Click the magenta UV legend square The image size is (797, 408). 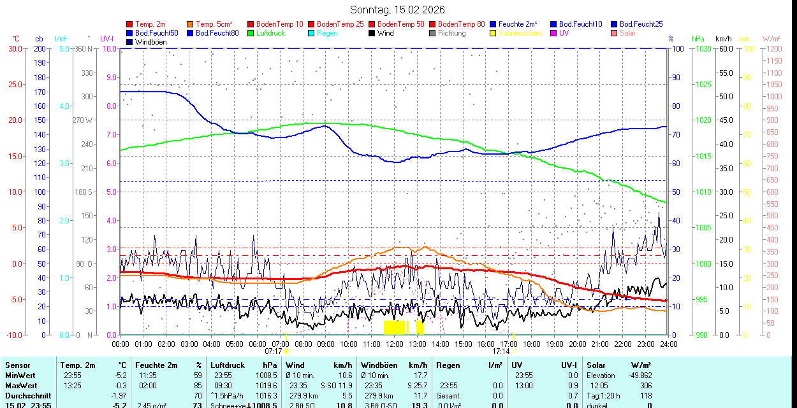pyautogui.click(x=553, y=33)
